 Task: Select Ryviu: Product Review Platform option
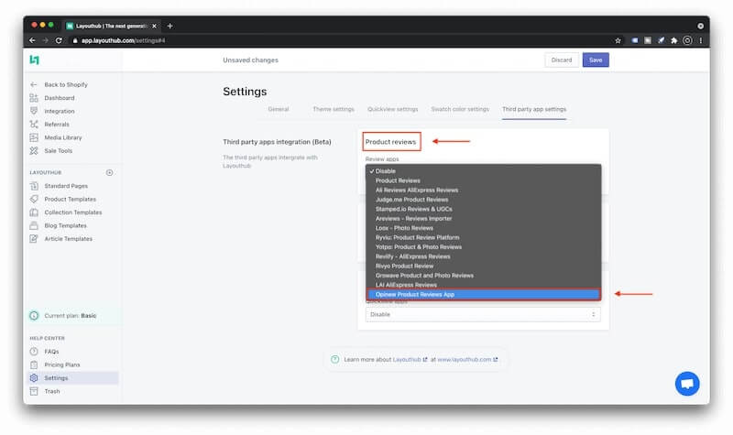(484, 237)
